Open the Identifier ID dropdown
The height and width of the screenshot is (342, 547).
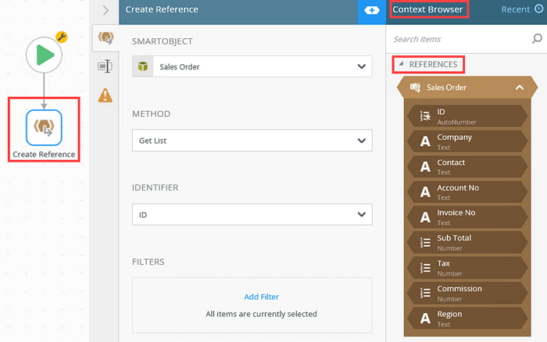pyautogui.click(x=252, y=214)
